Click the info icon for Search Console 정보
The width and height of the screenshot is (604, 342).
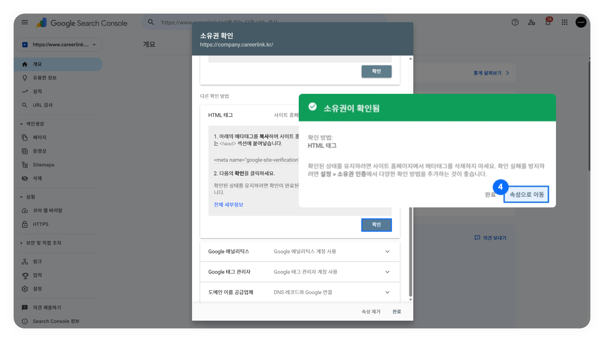click(x=25, y=321)
